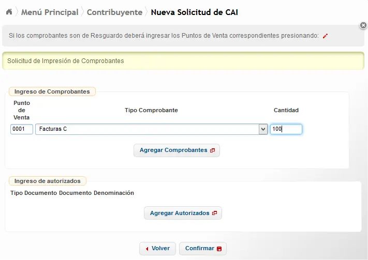Click the home icon in breadcrumb
Screen dimensions: 368x260
pos(9,12)
